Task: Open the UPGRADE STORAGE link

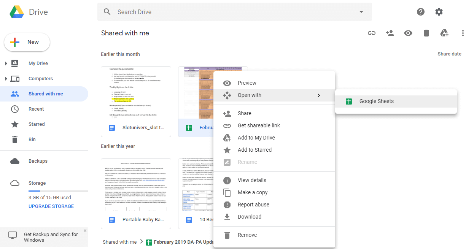Action: pos(51,206)
